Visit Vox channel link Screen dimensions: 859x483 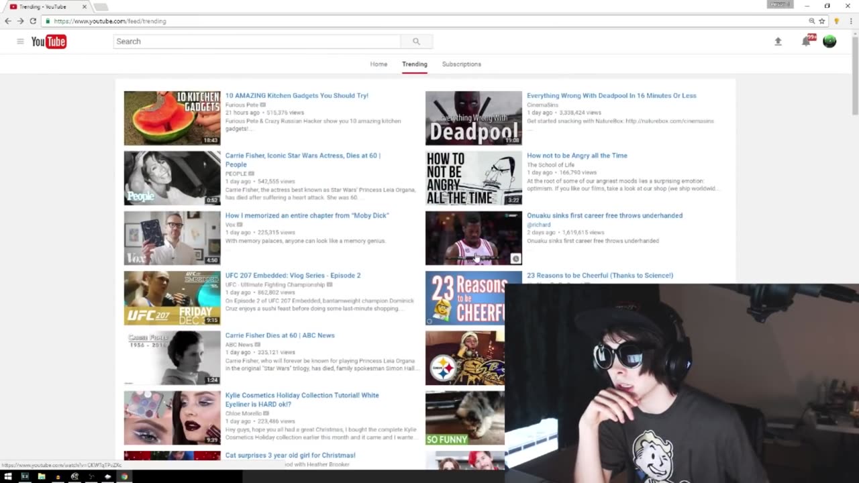pyautogui.click(x=230, y=225)
